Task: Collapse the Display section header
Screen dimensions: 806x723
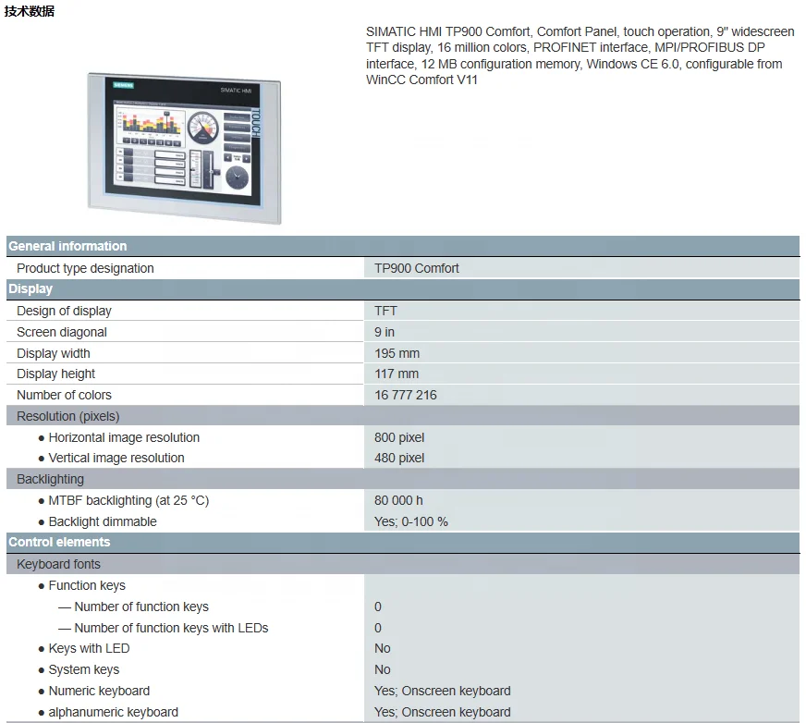Action: pos(31,288)
